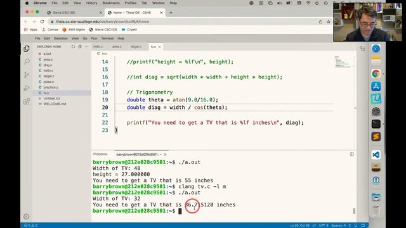Click the errors and warnings status indicator

coord(31,225)
